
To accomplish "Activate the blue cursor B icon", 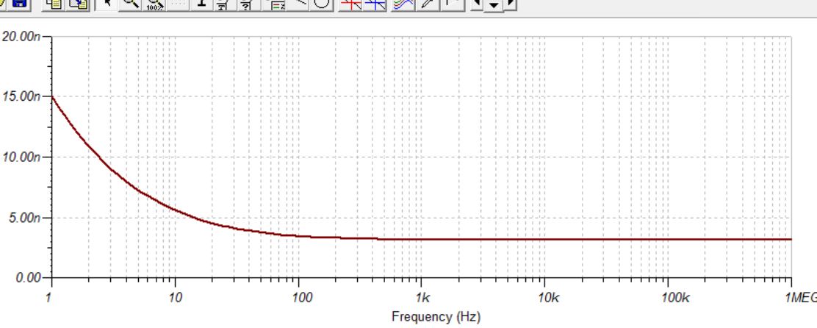I will pyautogui.click(x=375, y=4).
